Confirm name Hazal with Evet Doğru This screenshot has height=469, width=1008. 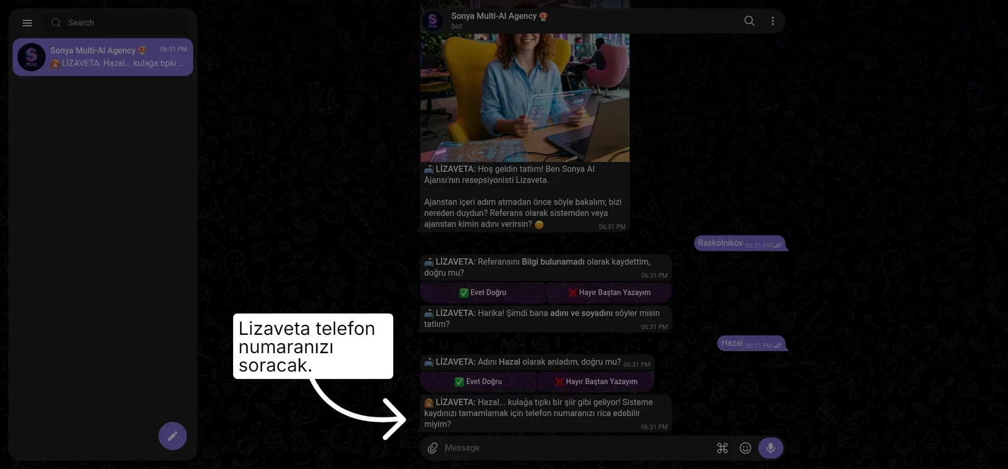click(478, 381)
